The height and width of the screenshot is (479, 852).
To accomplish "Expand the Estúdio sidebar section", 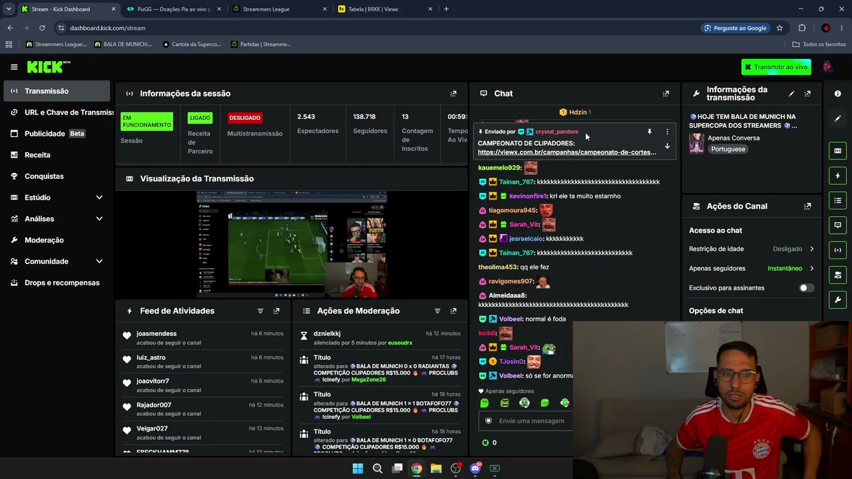I will tap(99, 198).
